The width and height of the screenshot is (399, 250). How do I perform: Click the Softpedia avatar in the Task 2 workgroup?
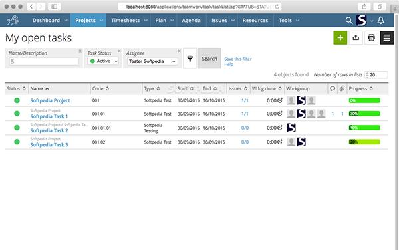pos(291,128)
